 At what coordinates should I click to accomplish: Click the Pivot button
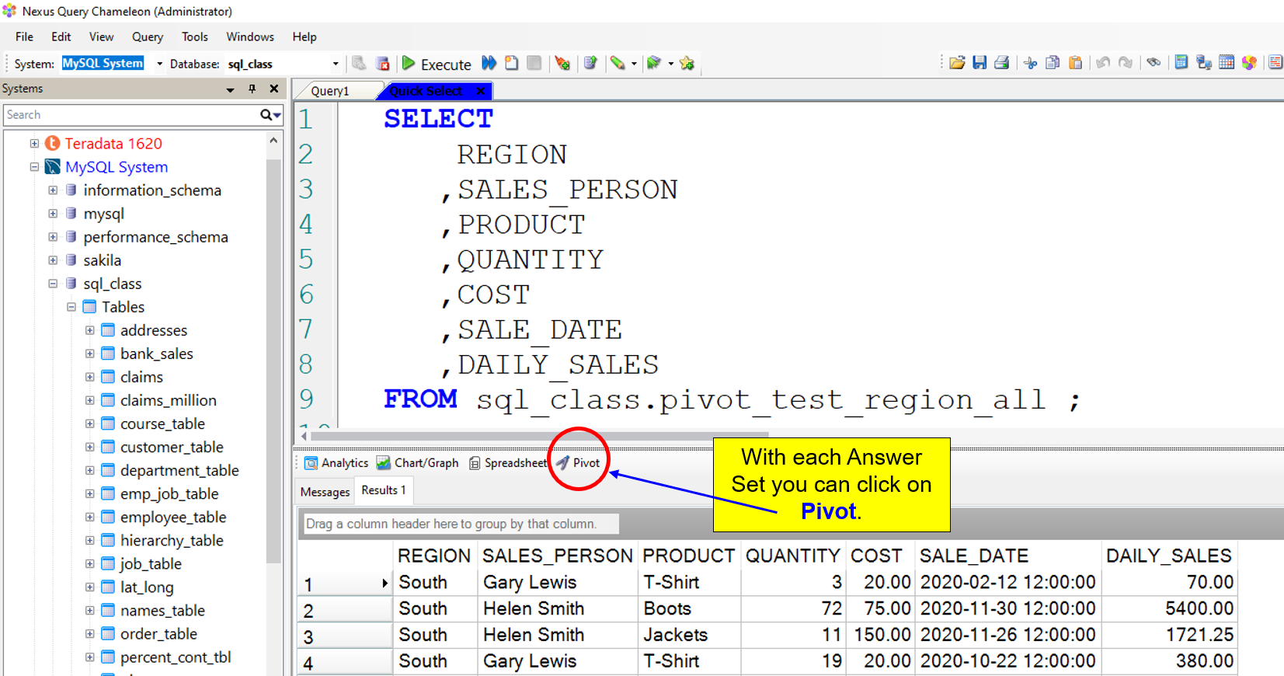point(578,462)
